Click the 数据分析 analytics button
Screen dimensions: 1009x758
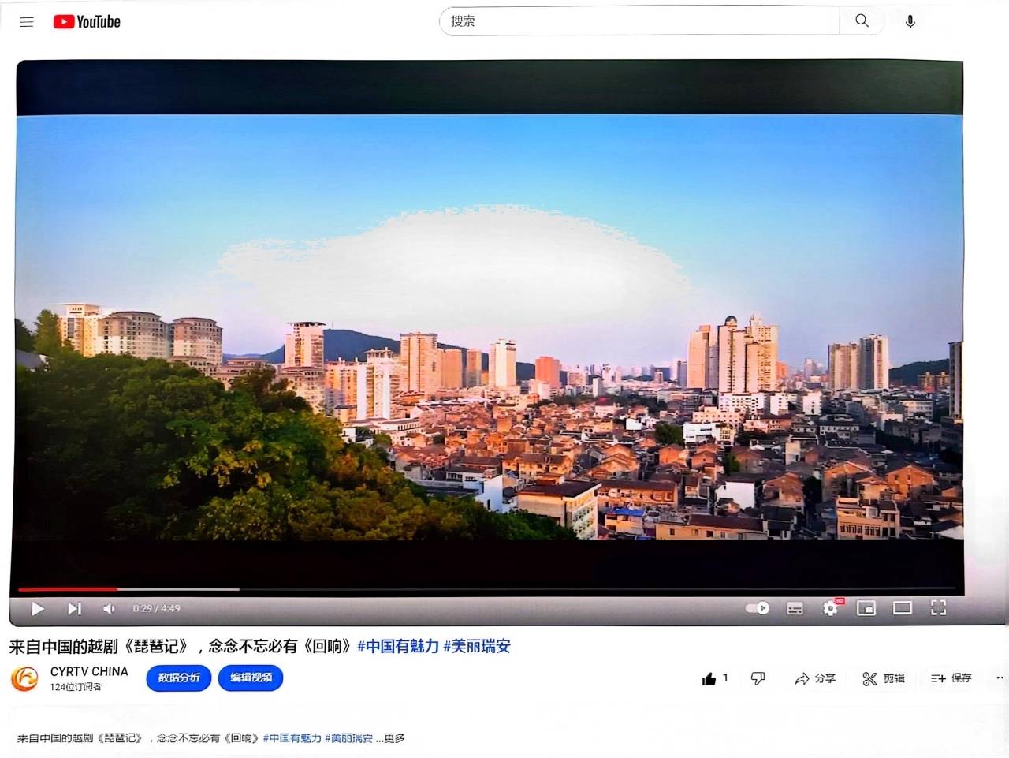[x=179, y=678]
